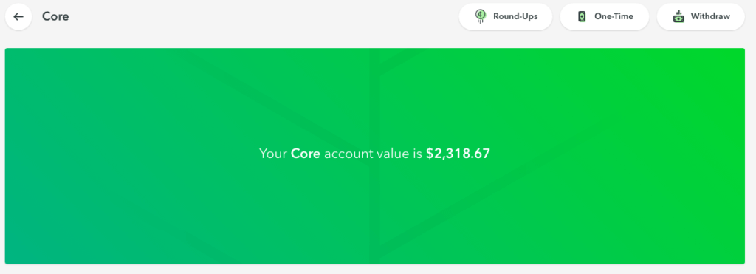Viewport: 756px width, 274px height.
Task: Click the circular back button
Action: (18, 17)
